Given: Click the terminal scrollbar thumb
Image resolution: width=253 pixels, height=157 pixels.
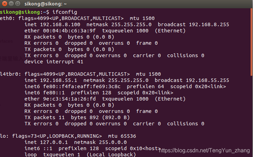Looking at the screenshot, I should [x=251, y=42].
